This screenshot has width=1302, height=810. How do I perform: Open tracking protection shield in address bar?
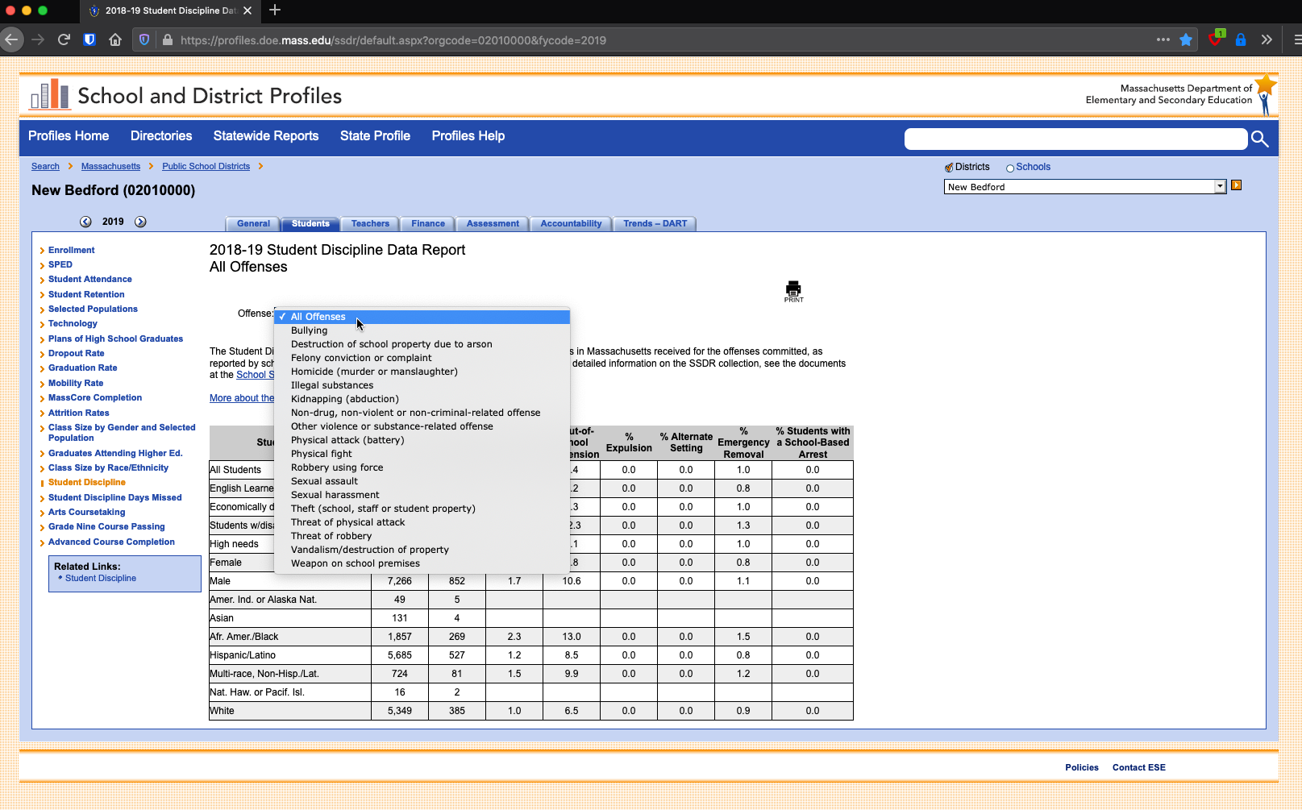coord(144,39)
